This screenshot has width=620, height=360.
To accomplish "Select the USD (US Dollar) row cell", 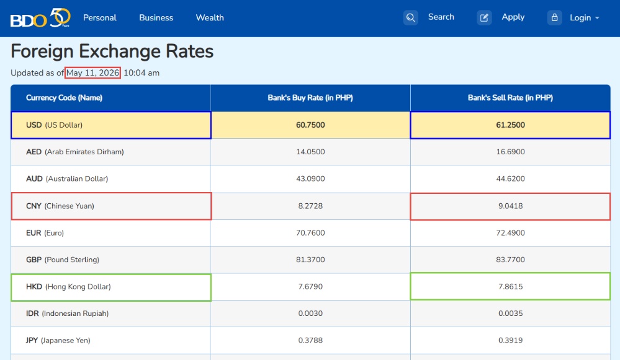I will click(110, 125).
